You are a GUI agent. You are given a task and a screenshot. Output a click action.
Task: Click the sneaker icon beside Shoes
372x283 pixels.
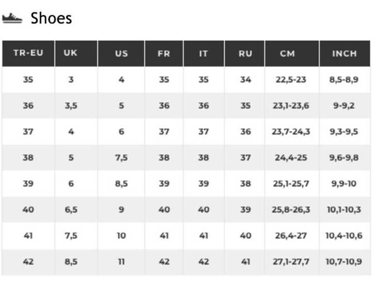pyautogui.click(x=12, y=19)
